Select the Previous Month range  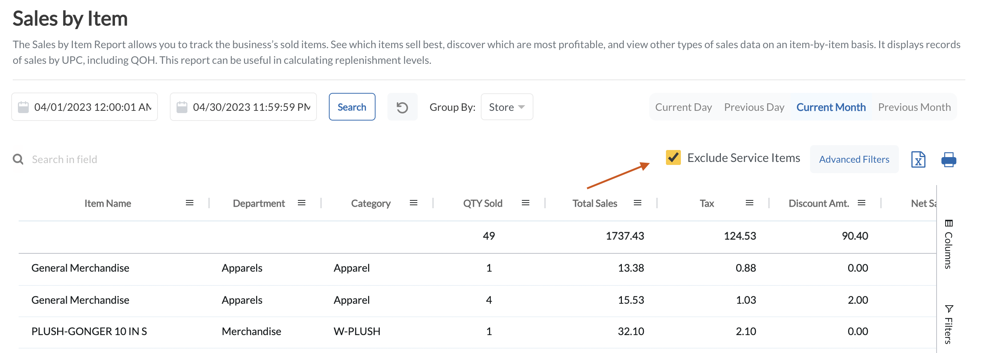(x=914, y=107)
